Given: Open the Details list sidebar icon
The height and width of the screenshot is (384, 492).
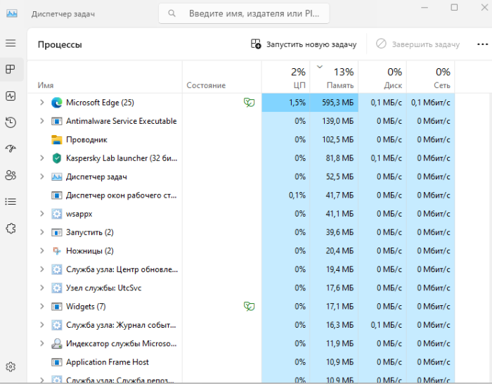Looking at the screenshot, I should click(11, 201).
